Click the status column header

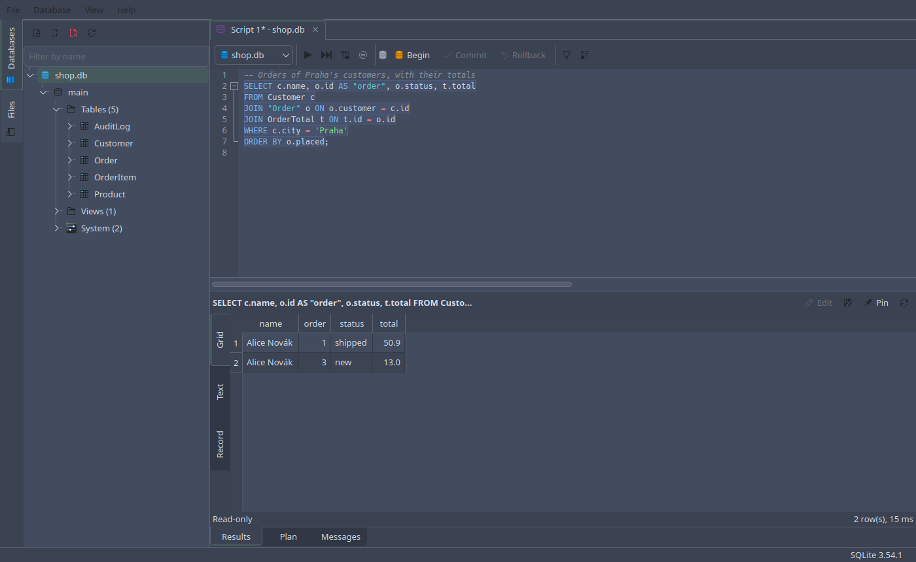click(351, 323)
